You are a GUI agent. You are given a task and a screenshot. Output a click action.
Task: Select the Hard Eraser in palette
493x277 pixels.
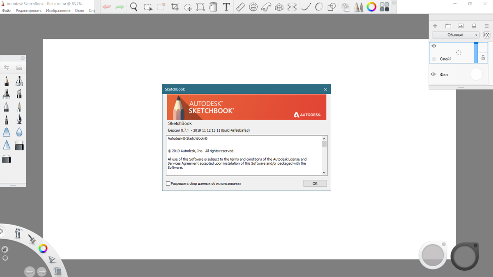[x=19, y=145]
